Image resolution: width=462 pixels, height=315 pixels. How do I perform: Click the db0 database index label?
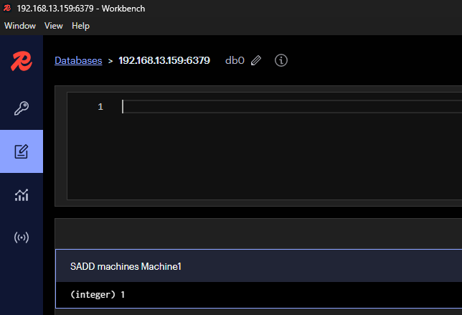click(235, 60)
